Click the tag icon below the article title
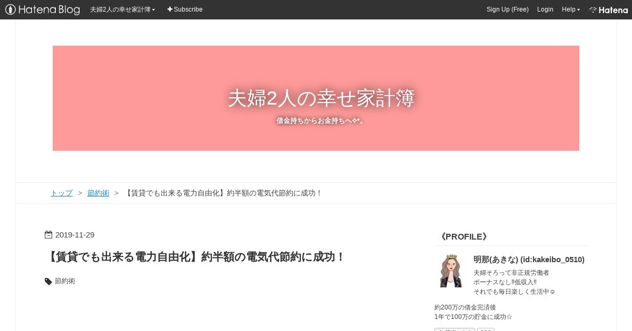This screenshot has width=632, height=331. pos(48,281)
